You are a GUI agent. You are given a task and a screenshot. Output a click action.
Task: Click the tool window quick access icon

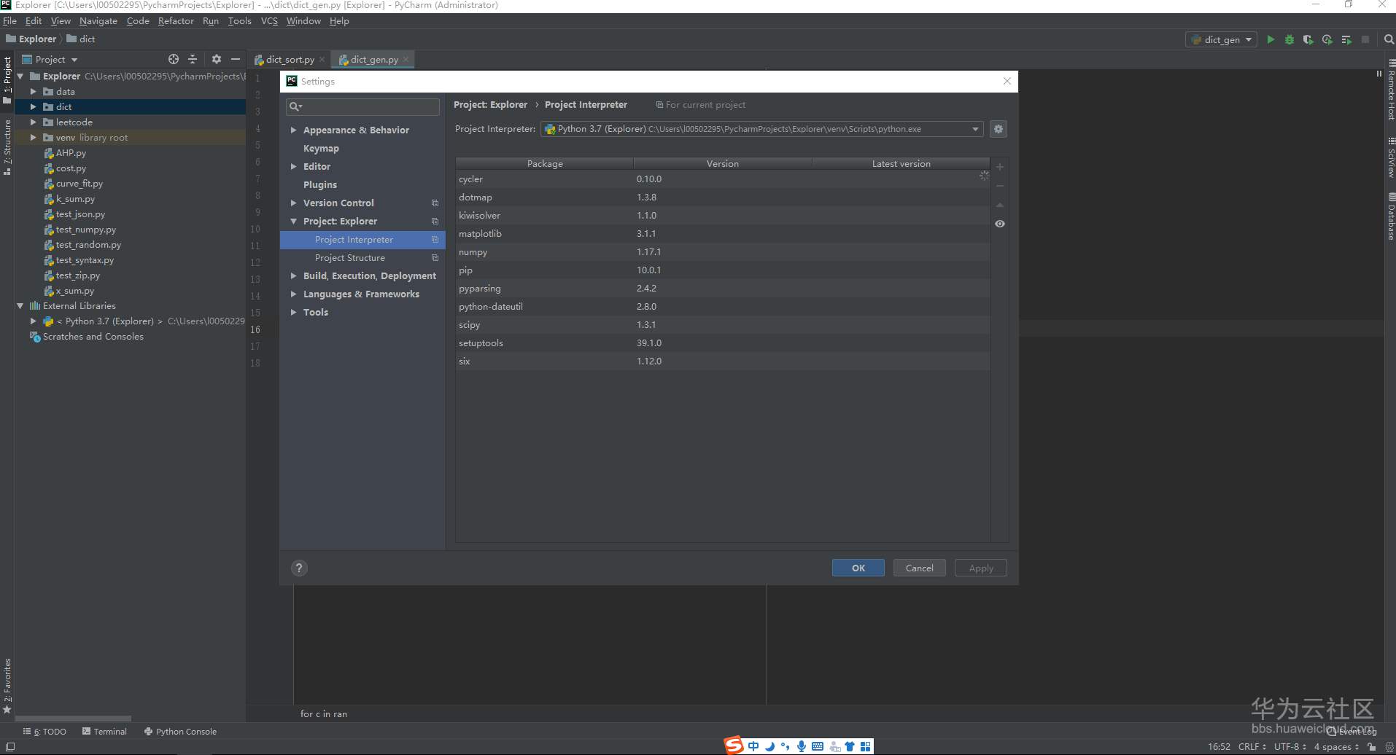point(9,747)
